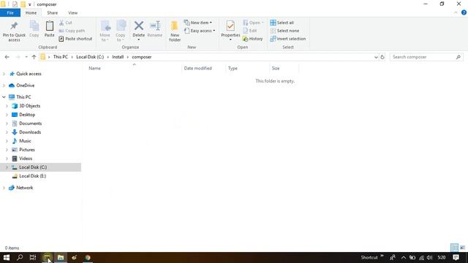Screen dimensions: 468x263
Task: Click the Copy ribbon button
Action: [34, 29]
